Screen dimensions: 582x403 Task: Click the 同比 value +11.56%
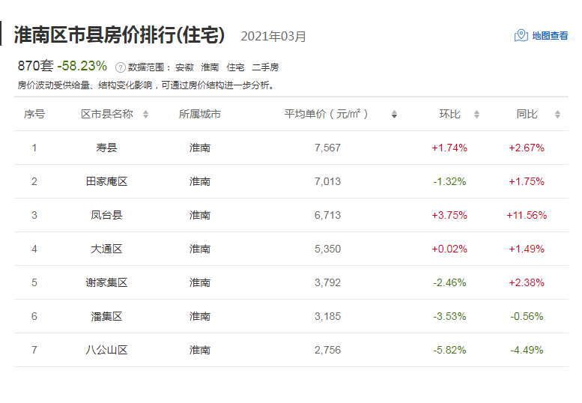click(x=527, y=215)
